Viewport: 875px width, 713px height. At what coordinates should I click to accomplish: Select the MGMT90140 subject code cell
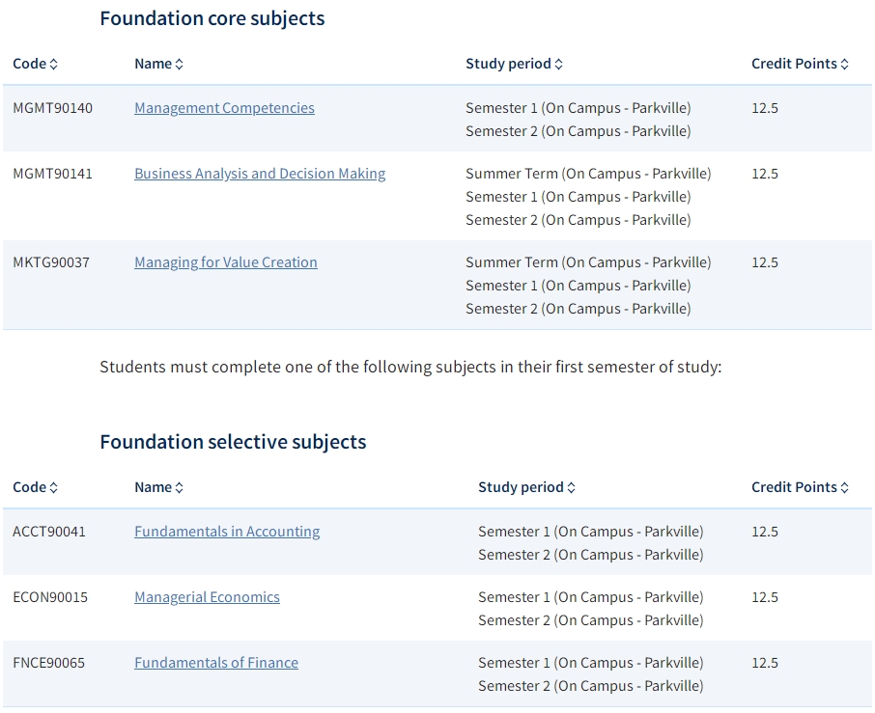[53, 108]
